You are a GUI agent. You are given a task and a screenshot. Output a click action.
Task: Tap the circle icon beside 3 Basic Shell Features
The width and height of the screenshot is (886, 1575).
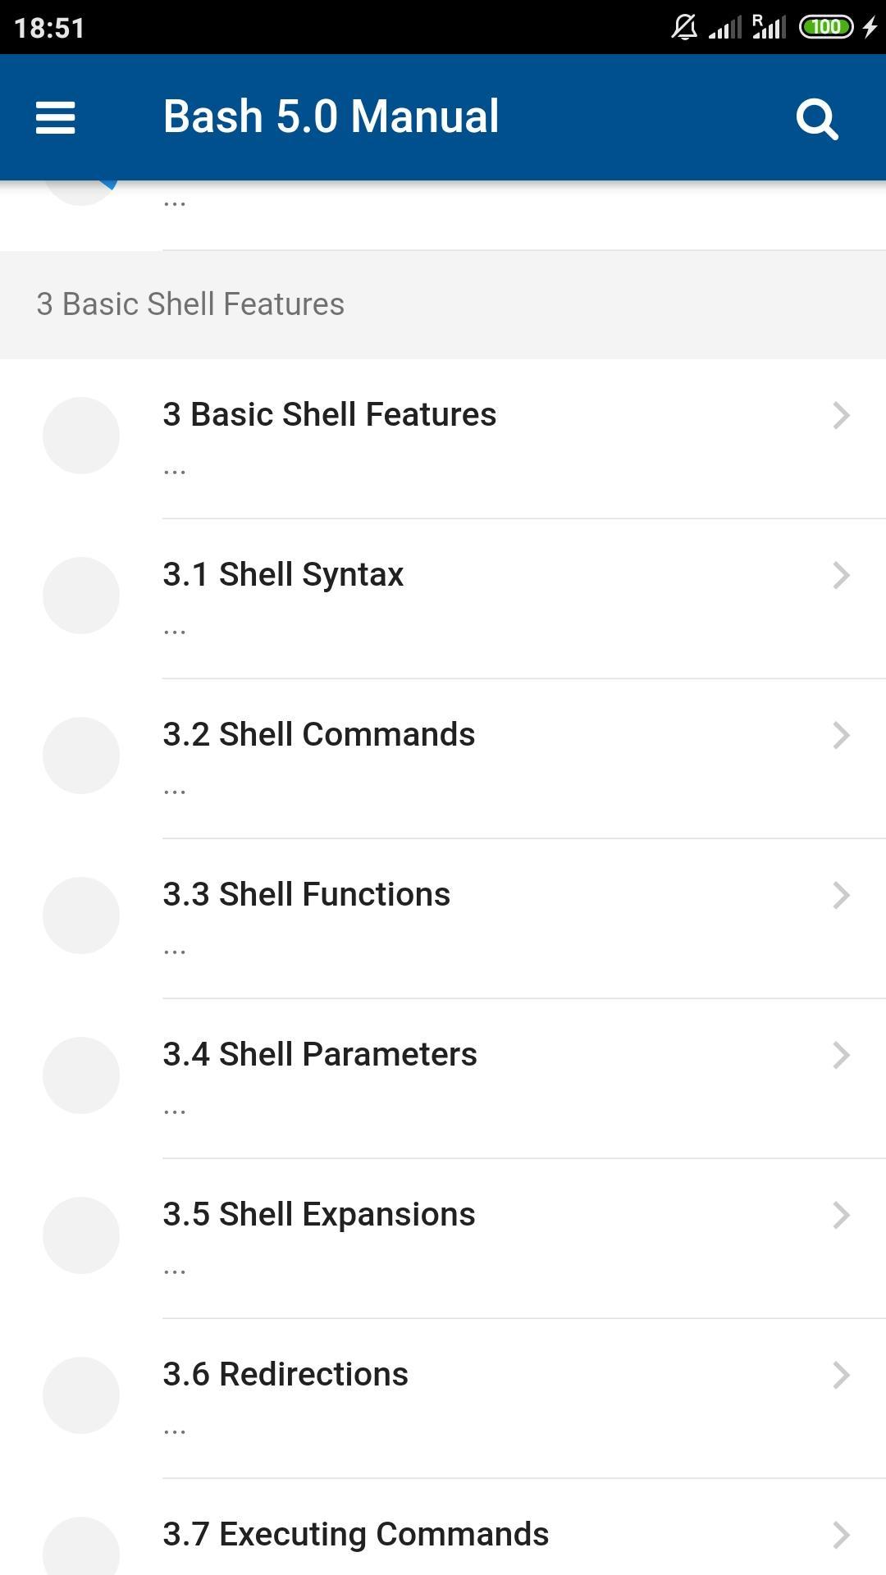[x=81, y=436]
